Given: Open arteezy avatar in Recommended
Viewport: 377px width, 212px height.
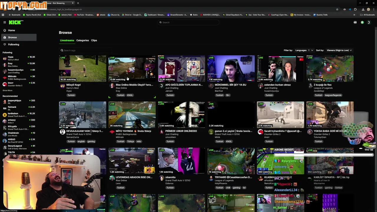Looking at the screenshot, I should [4, 121].
